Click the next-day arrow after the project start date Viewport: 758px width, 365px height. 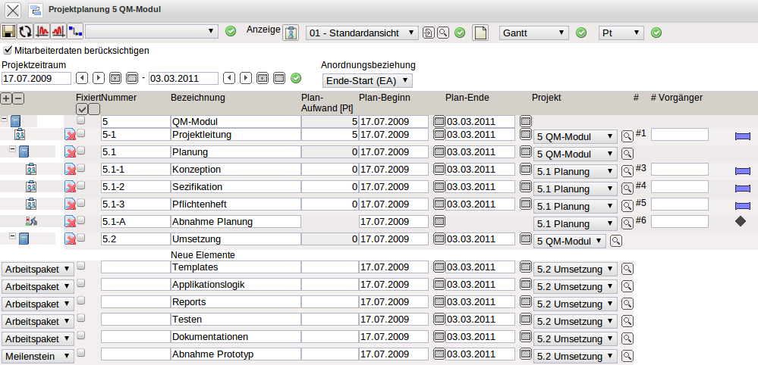click(99, 78)
